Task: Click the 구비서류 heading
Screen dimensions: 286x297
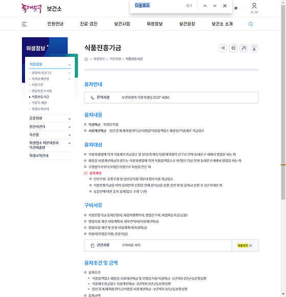Action: pyautogui.click(x=93, y=205)
